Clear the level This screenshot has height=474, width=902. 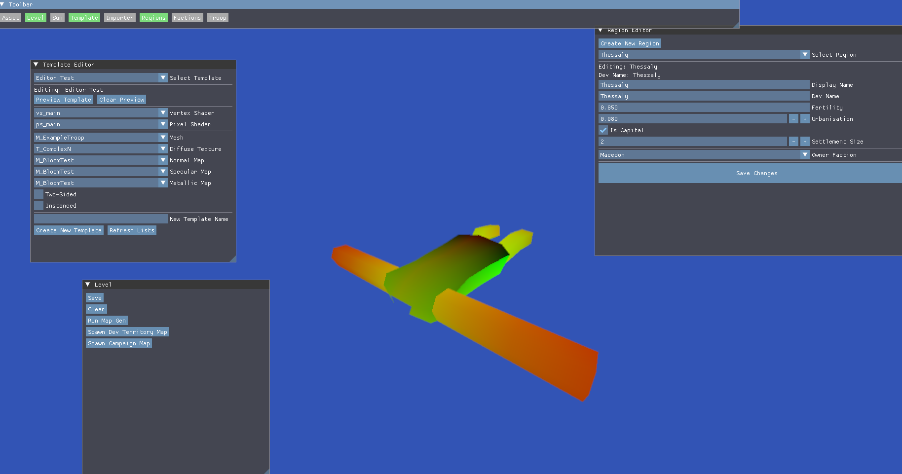pos(96,309)
